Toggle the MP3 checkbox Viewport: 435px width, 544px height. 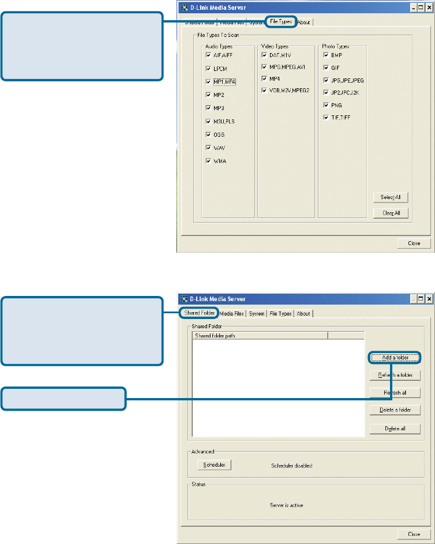[208, 108]
